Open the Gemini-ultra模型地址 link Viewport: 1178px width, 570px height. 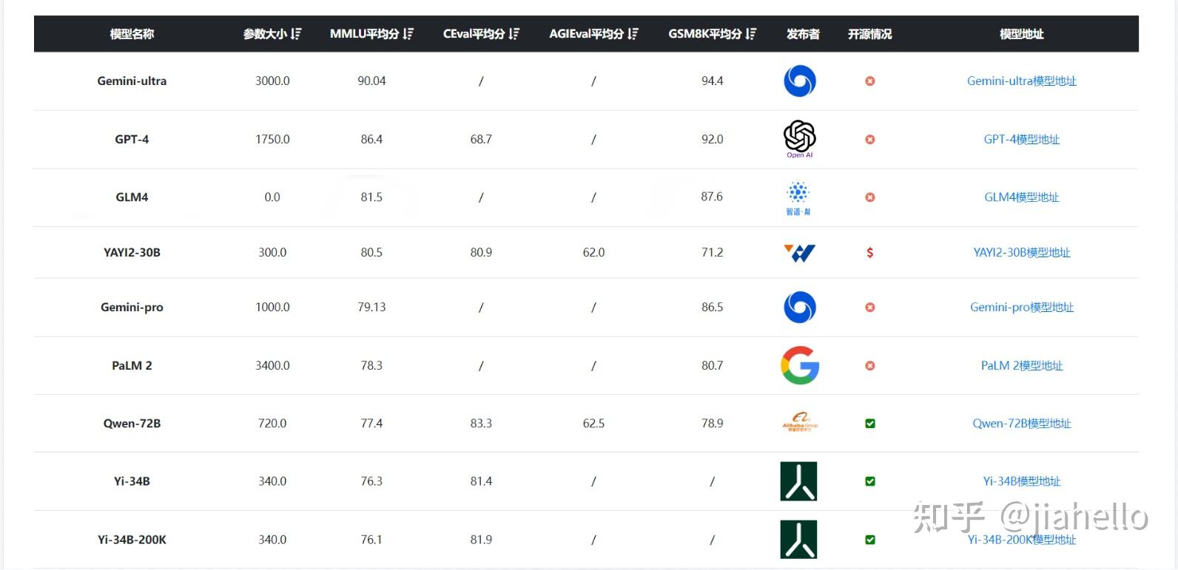click(1021, 81)
